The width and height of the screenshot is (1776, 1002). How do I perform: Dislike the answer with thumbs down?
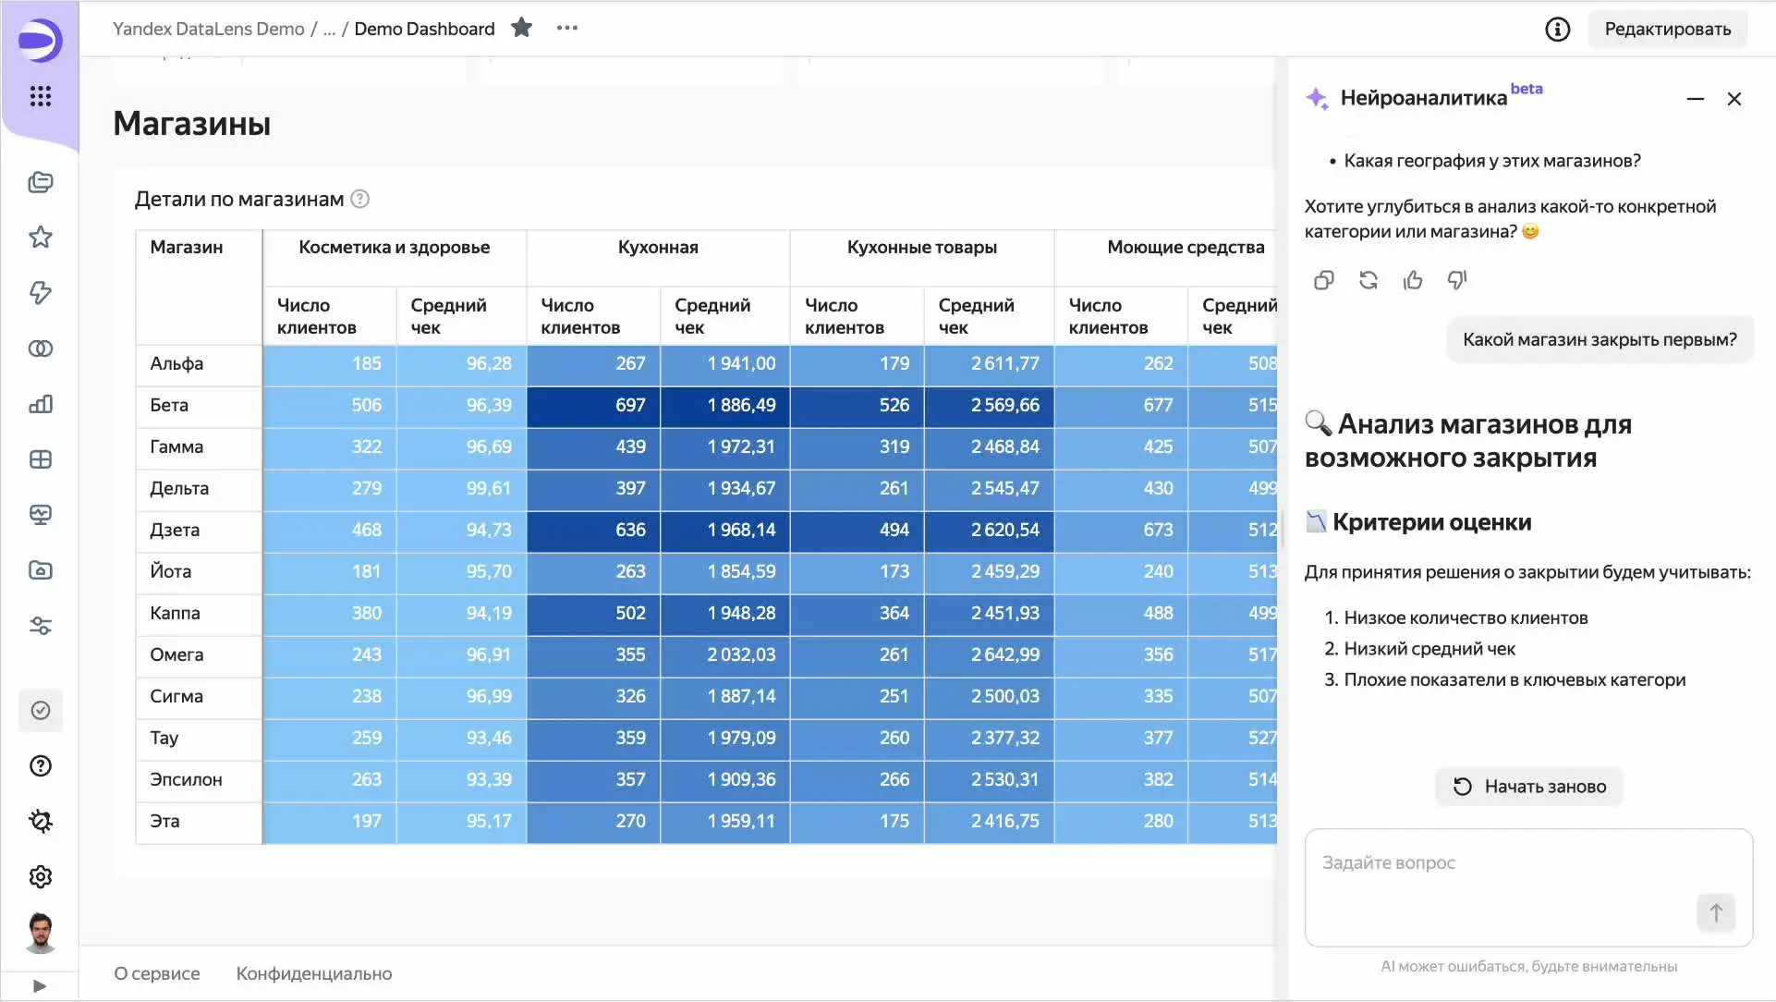(1457, 280)
